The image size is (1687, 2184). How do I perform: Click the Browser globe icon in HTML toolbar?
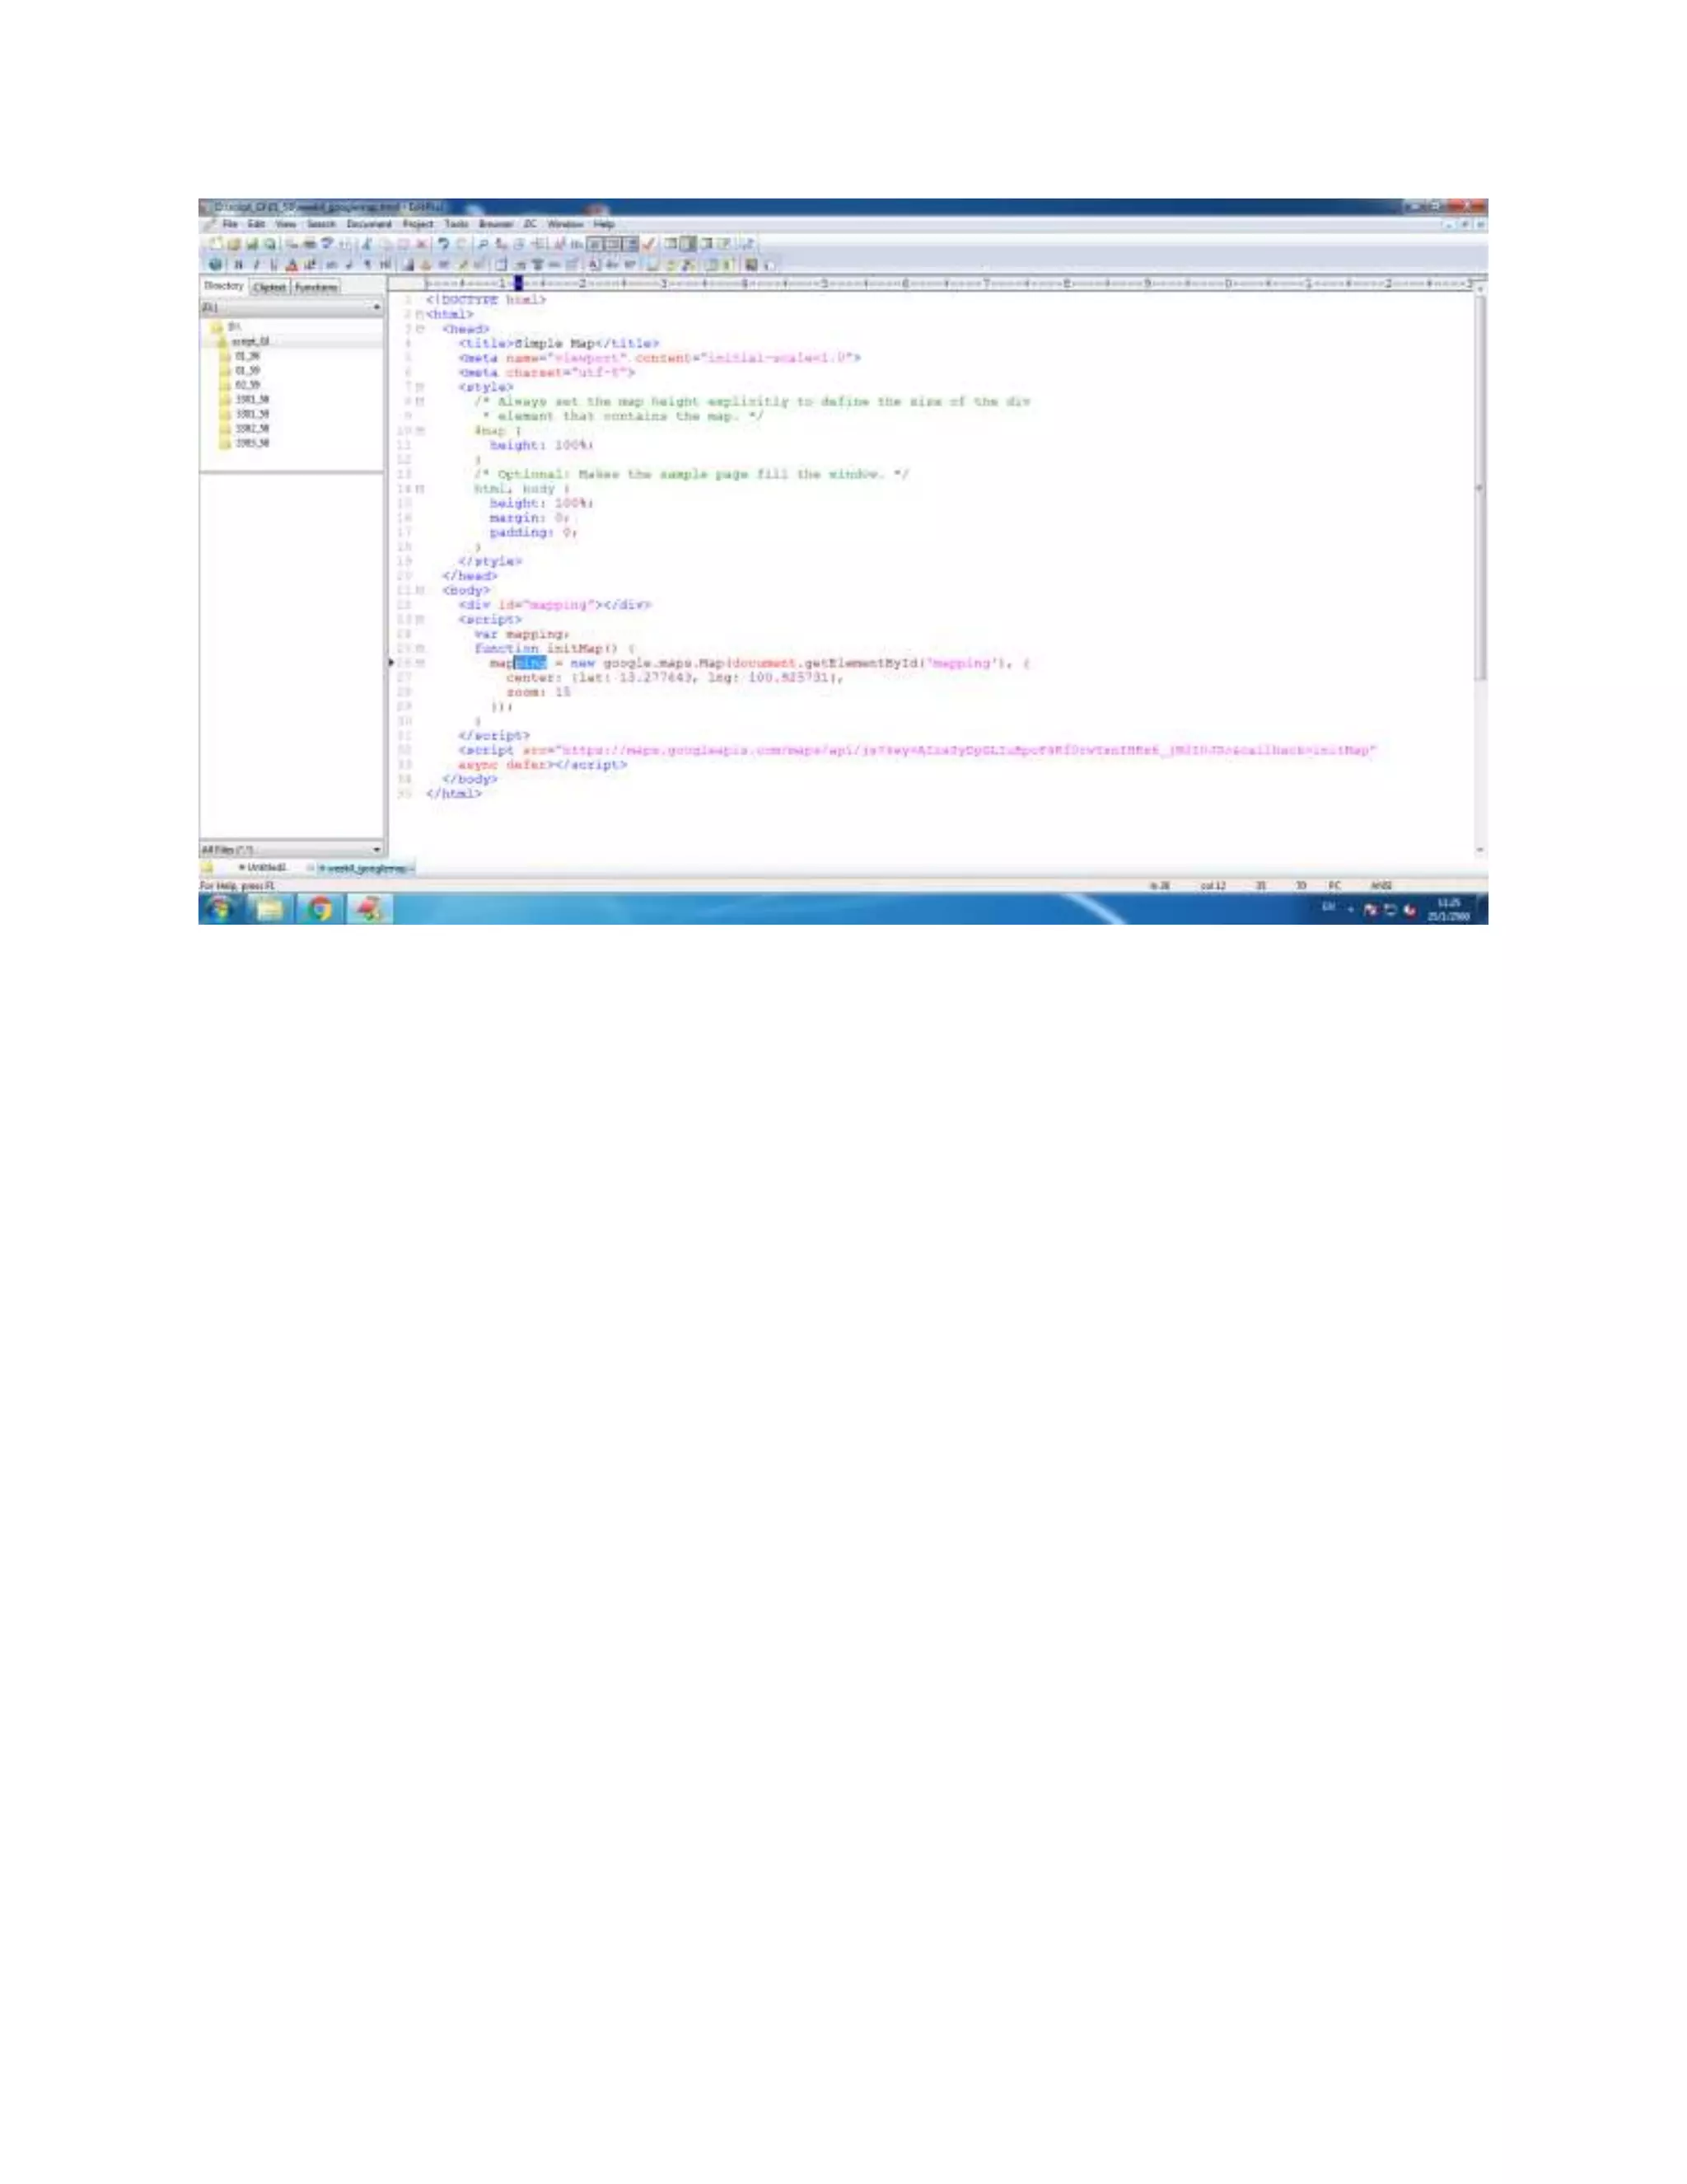215,265
